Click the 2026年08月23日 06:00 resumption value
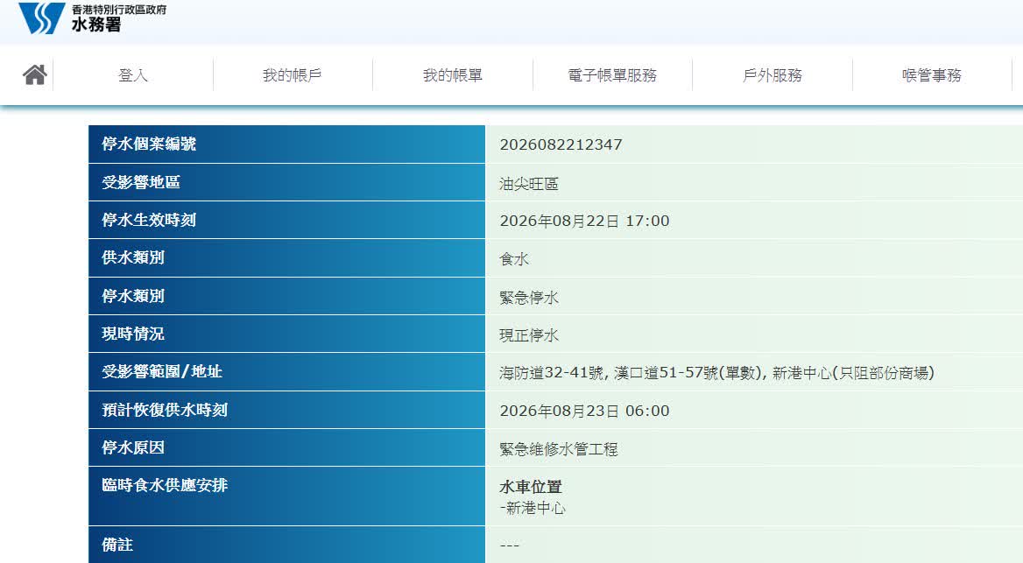 click(x=584, y=411)
